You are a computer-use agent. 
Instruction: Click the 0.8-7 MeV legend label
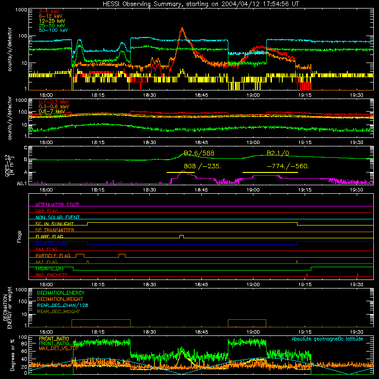(x=52, y=111)
